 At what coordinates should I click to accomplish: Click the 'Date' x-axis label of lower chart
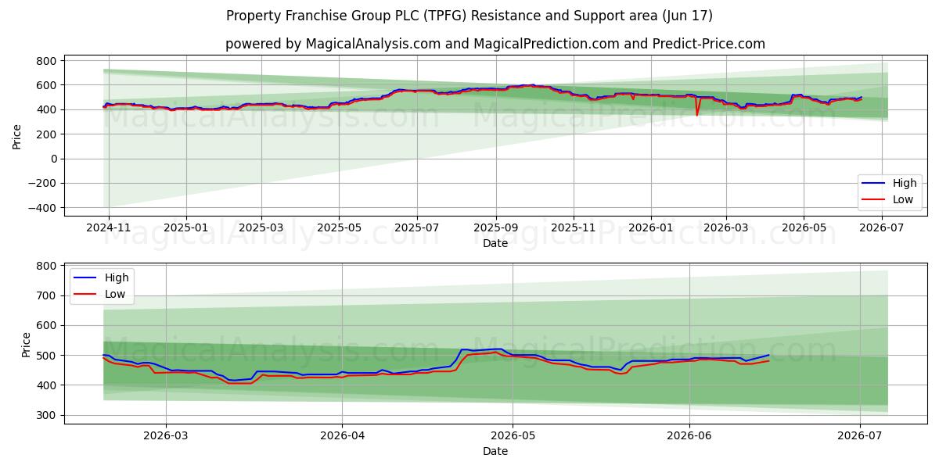coord(495,451)
